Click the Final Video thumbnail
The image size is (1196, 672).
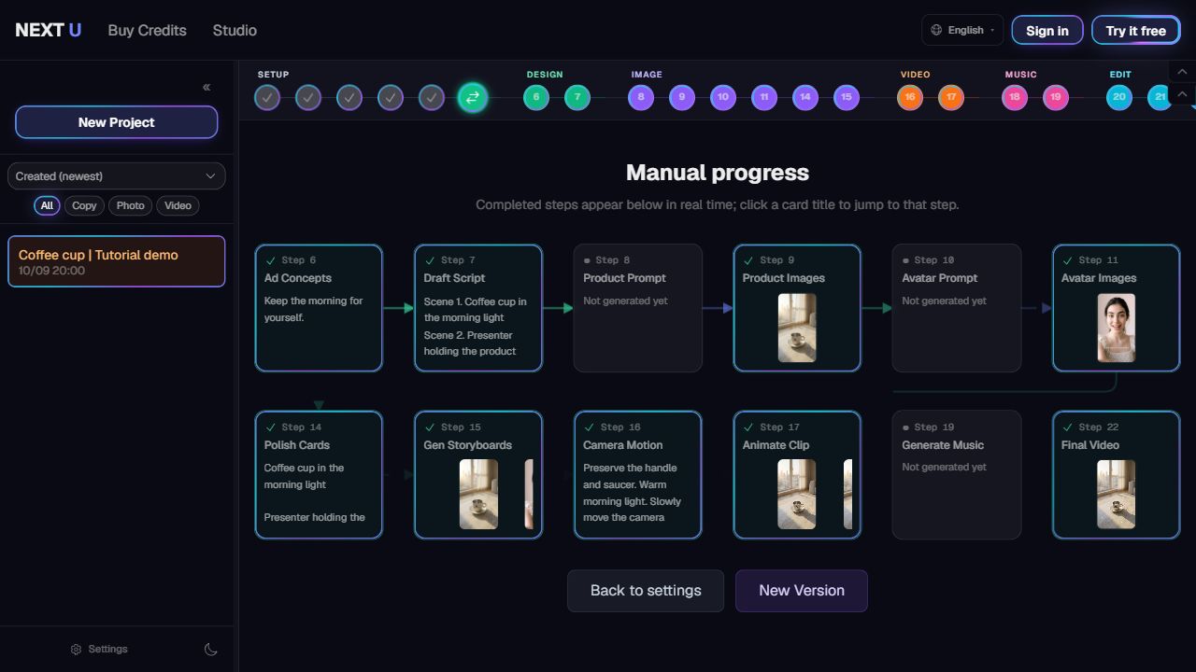pyautogui.click(x=1116, y=495)
